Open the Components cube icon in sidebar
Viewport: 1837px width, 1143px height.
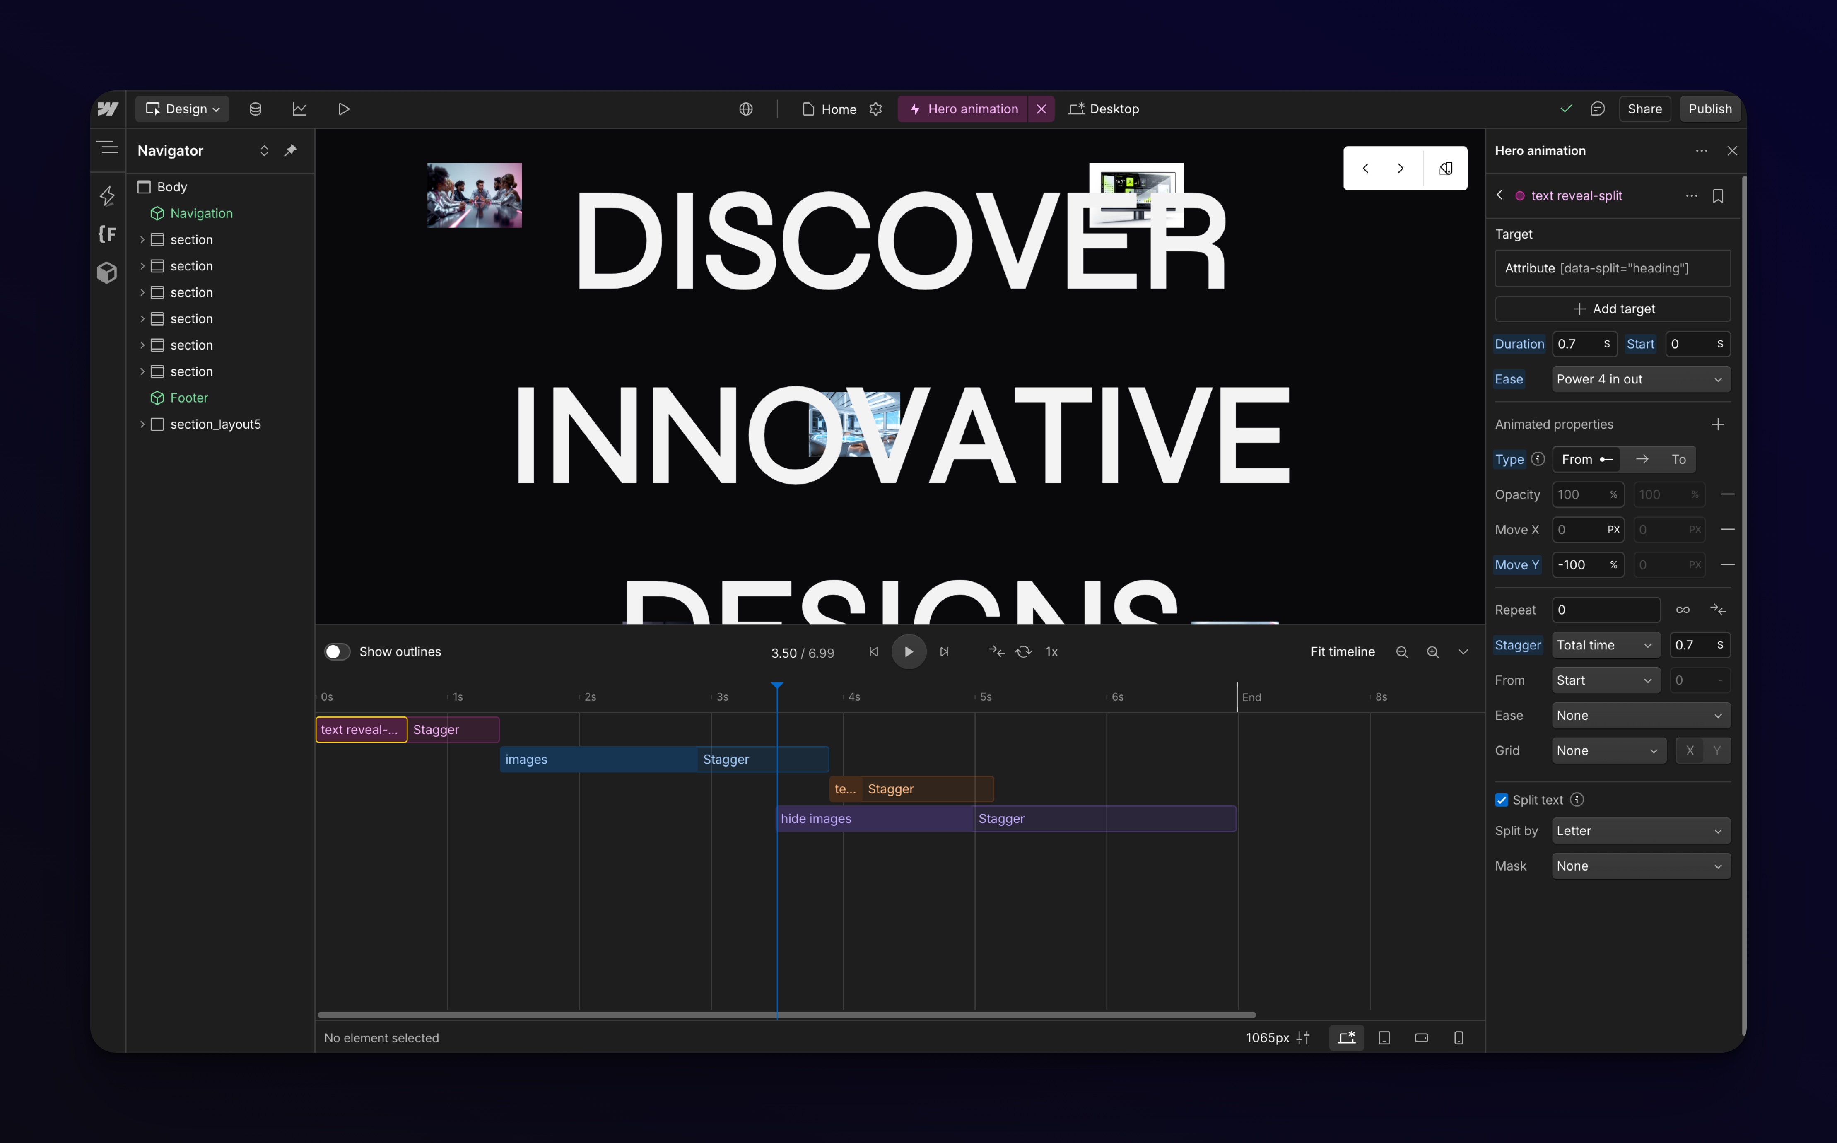coord(107,272)
